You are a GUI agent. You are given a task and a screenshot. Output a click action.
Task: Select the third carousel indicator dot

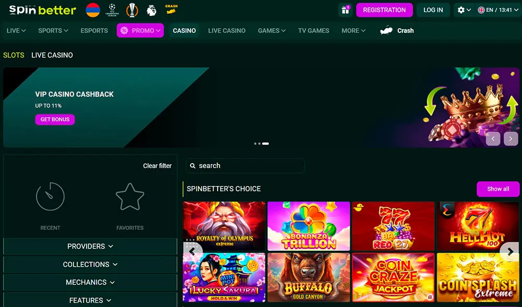(266, 143)
